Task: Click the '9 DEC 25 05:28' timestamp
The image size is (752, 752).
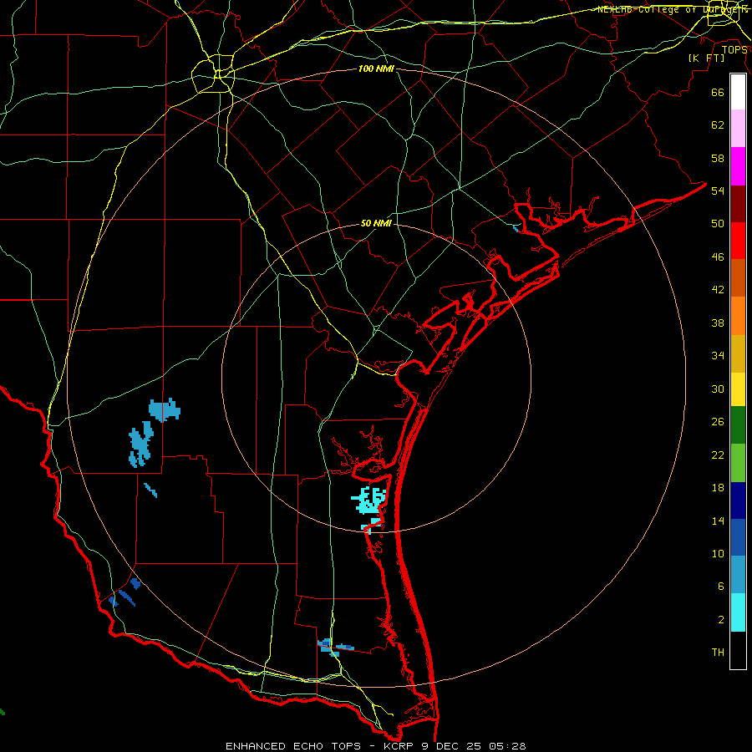Action: pos(474,746)
